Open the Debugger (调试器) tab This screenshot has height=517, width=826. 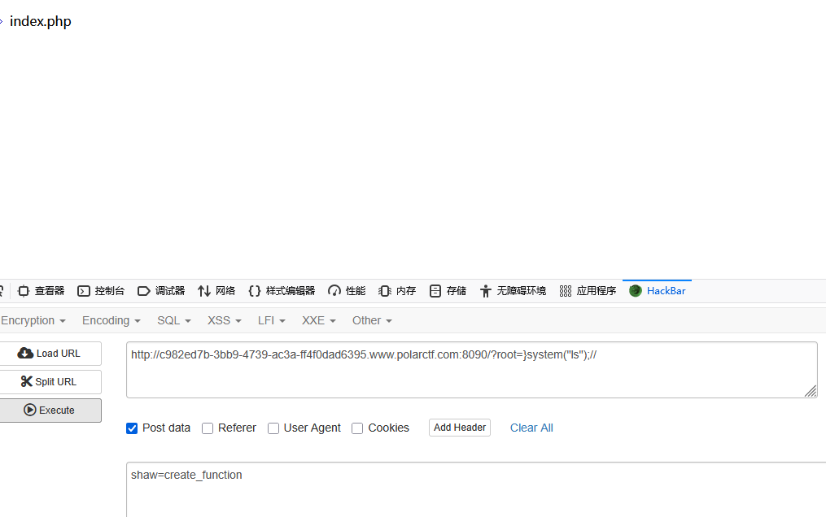[161, 291]
